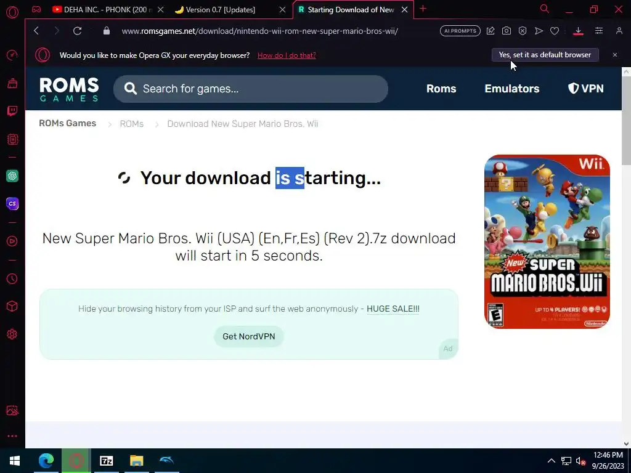
Task: Open the network tray icon
Action: coord(566,461)
